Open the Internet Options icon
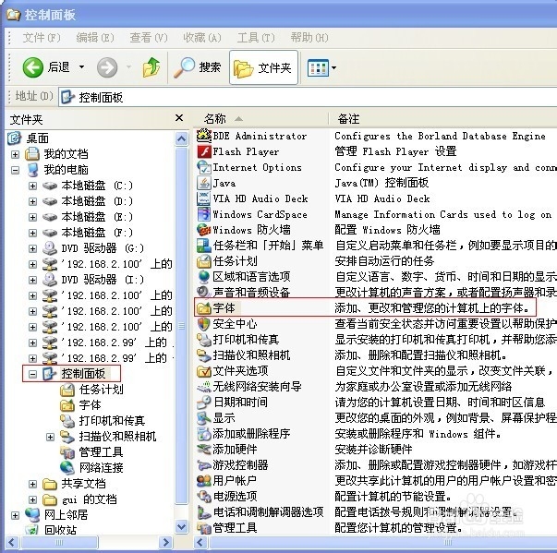The image size is (557, 553). (204, 167)
